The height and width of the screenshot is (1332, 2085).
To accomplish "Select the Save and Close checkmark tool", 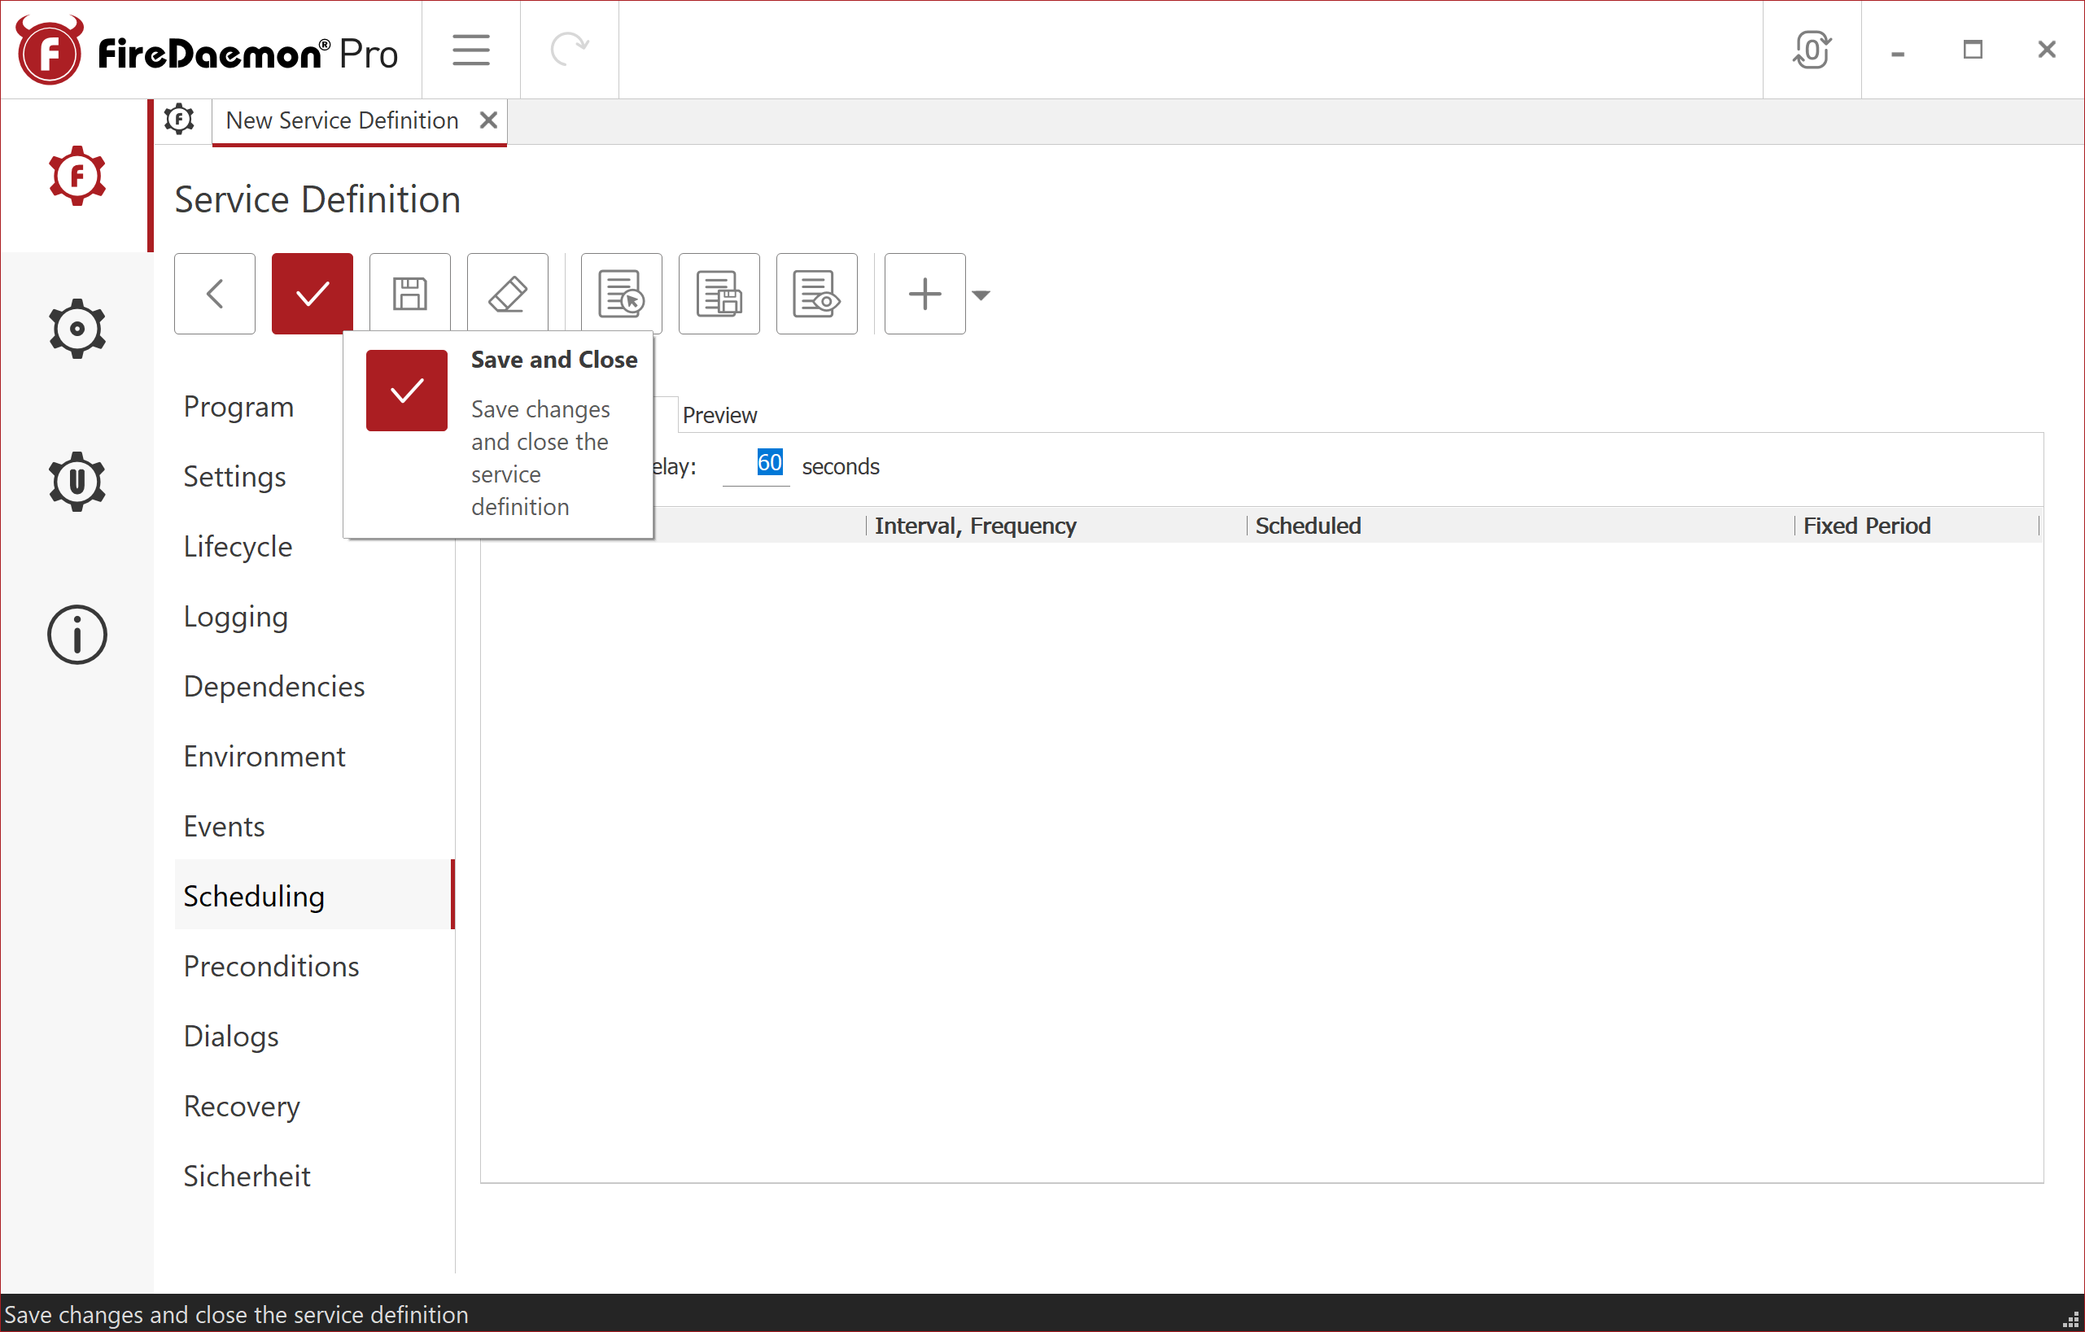I will tap(311, 294).
